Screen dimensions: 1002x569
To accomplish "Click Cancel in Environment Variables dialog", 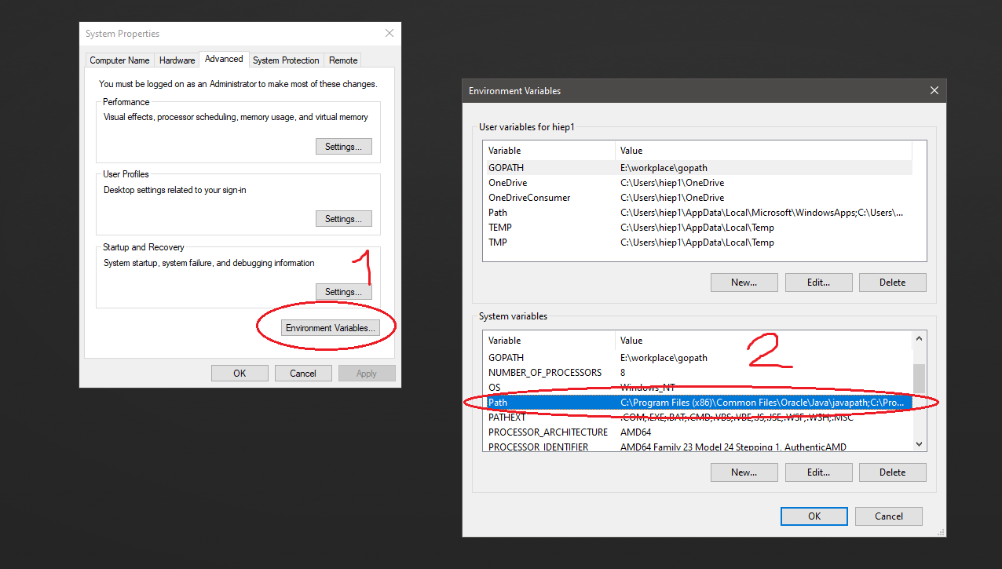I will pos(888,516).
